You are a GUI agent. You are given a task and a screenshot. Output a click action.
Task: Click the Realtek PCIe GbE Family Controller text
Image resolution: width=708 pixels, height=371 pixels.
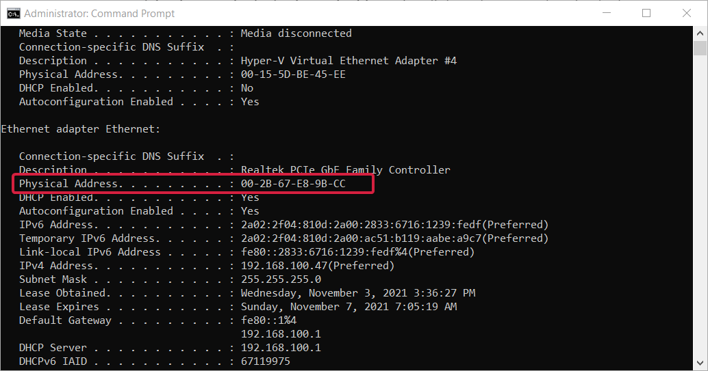[x=345, y=170]
